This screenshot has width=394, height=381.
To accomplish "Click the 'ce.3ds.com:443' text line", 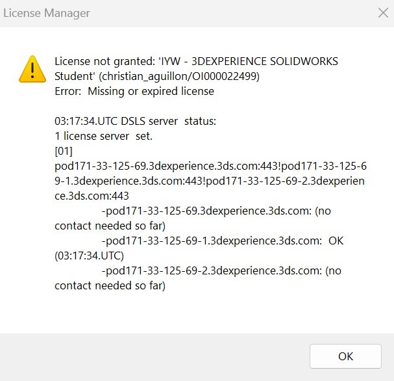I will tap(92, 196).
